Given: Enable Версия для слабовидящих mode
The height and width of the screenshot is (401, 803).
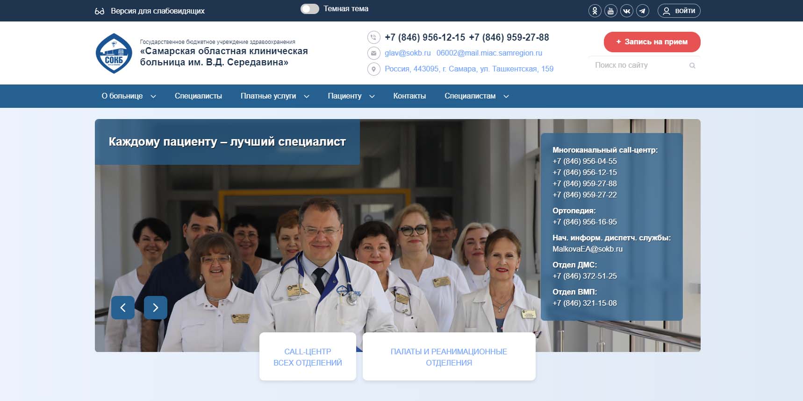Looking at the screenshot, I should pyautogui.click(x=150, y=11).
